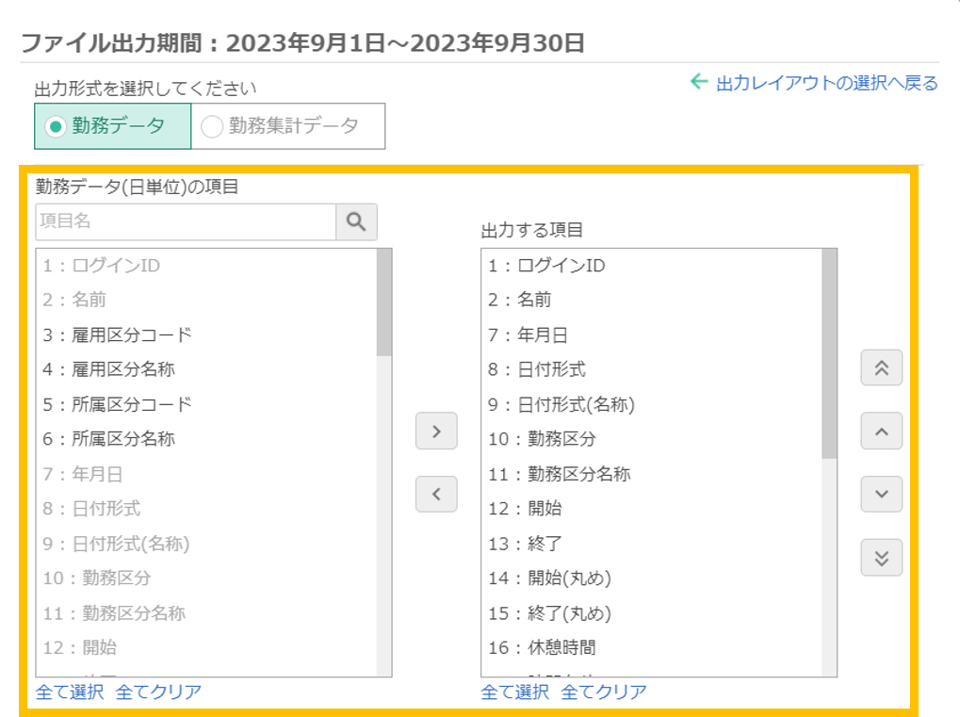Click 全てクリア under the left list
This screenshot has width=960, height=717.
(x=158, y=692)
